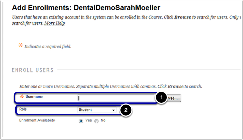243x140 pixels.
Task: Click the partially hidden Browse button
Action: (x=174, y=98)
